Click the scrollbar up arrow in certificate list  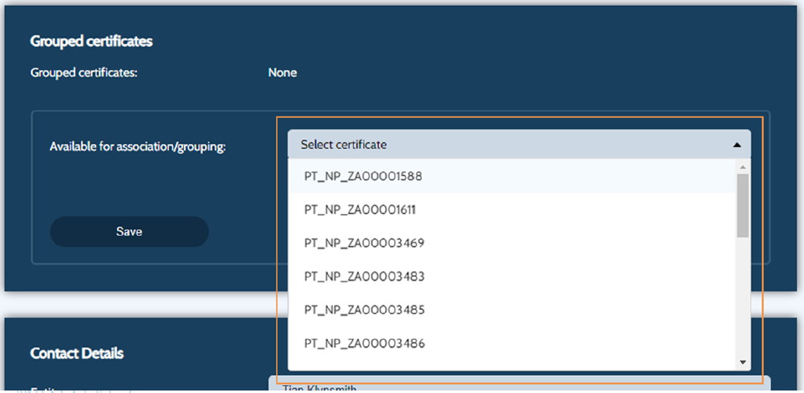[743, 167]
